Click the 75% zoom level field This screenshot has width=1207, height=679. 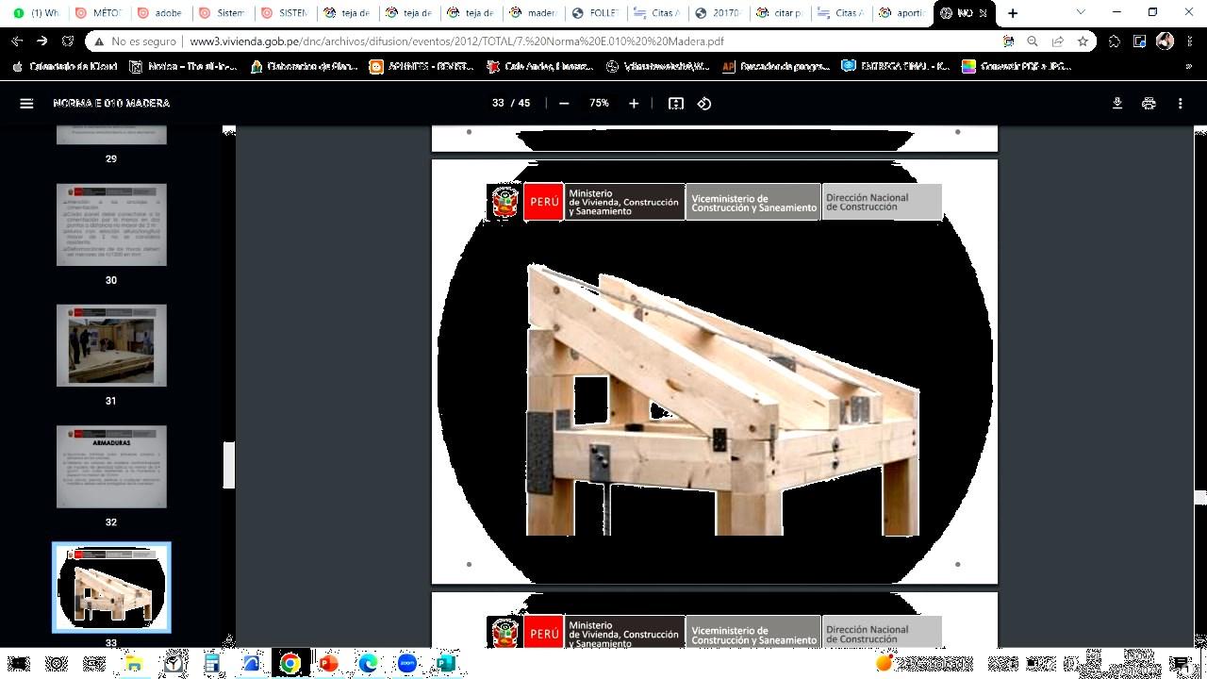click(599, 104)
